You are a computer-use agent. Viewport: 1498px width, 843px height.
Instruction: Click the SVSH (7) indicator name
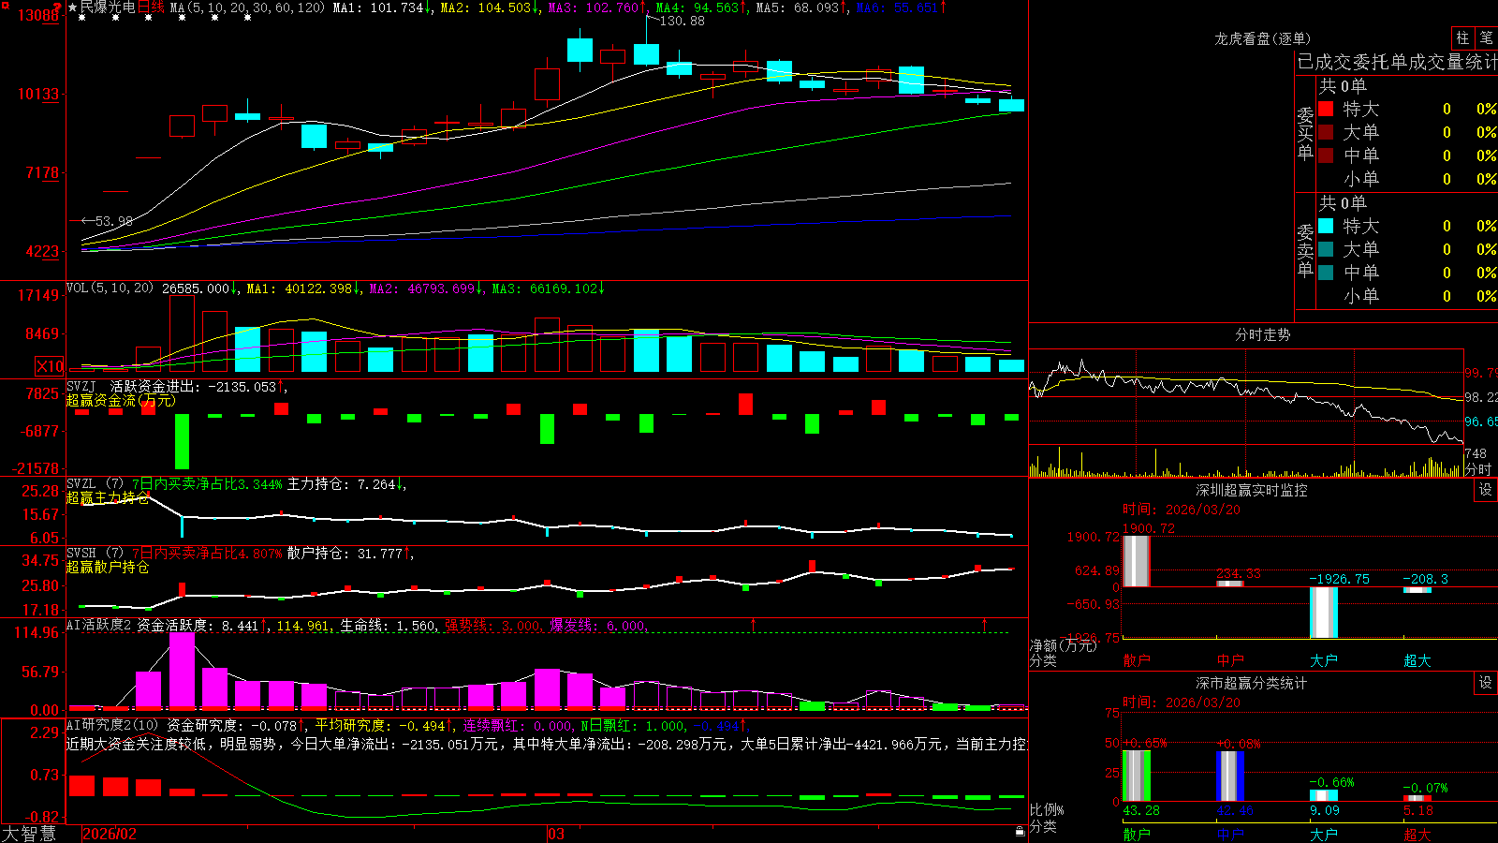click(95, 554)
